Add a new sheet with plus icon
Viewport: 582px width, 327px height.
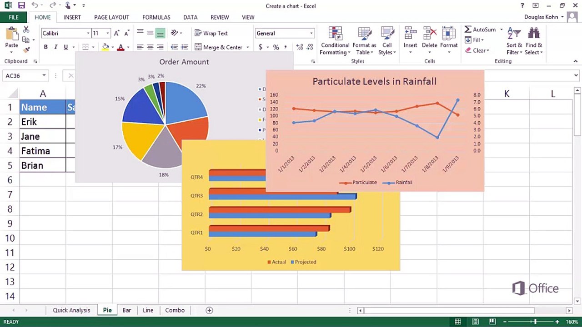[209, 310]
